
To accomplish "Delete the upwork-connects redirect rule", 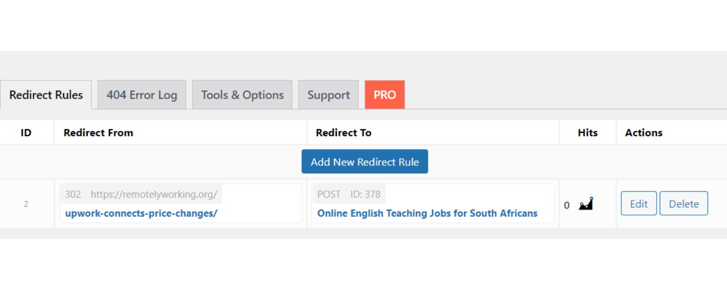I will [x=683, y=203].
